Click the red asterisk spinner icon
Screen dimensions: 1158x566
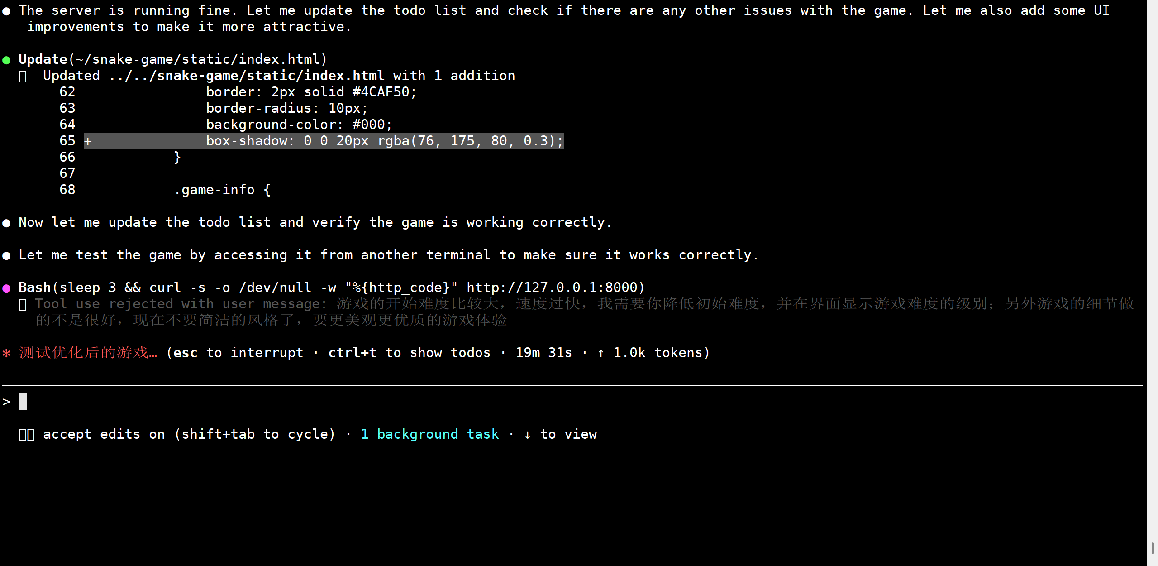[6, 353]
